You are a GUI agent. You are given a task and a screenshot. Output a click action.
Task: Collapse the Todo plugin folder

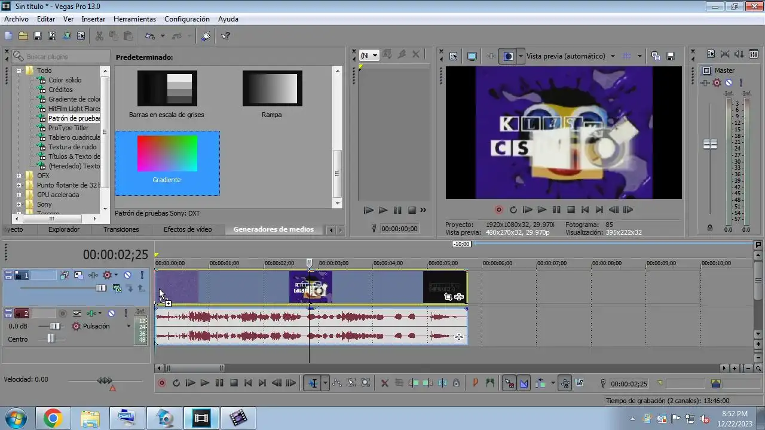19,70
